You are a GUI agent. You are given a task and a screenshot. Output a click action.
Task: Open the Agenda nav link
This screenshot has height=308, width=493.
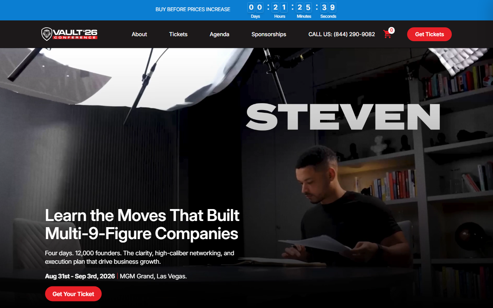click(x=220, y=34)
